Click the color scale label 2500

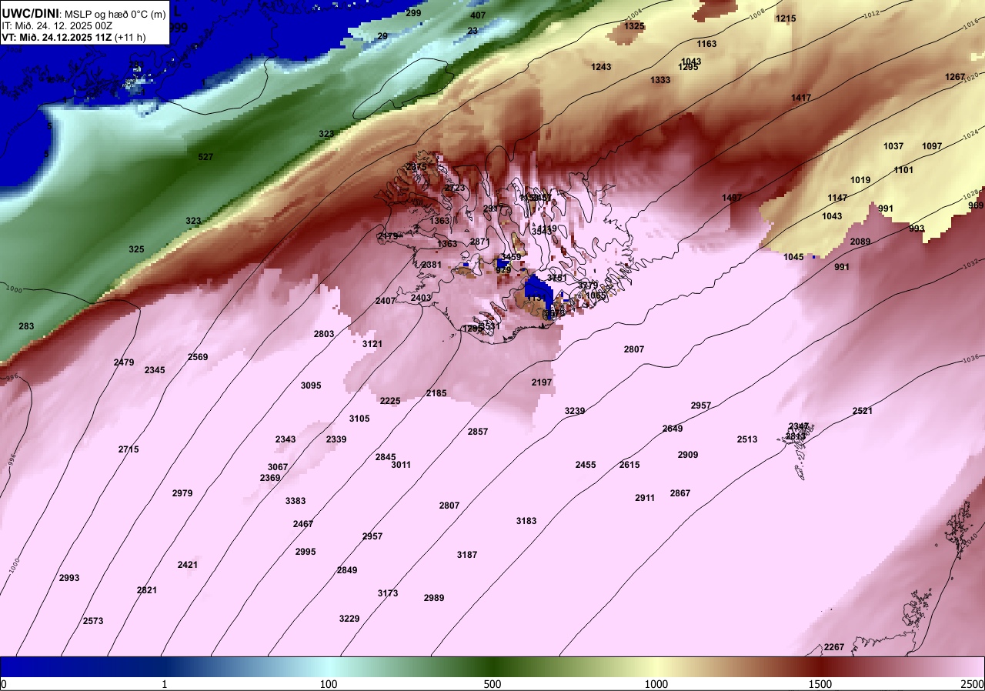point(973,684)
